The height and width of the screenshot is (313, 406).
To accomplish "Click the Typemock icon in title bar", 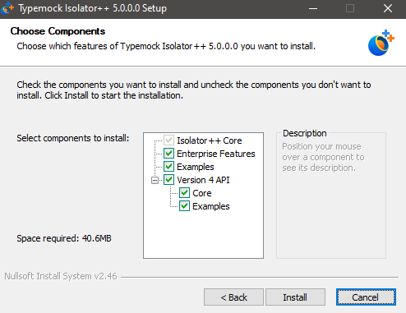I will (7, 8).
